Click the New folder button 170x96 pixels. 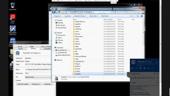pyautogui.click(x=105, y=16)
